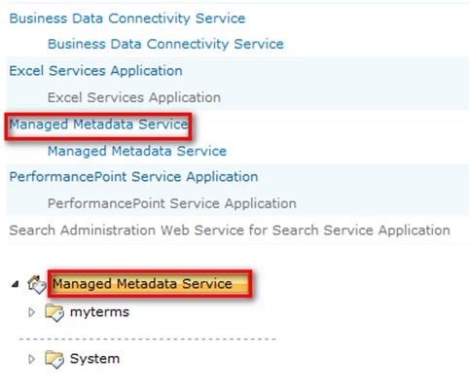The width and height of the screenshot is (469, 391).
Task: Click the myterms group folder icon
Action: (54, 312)
